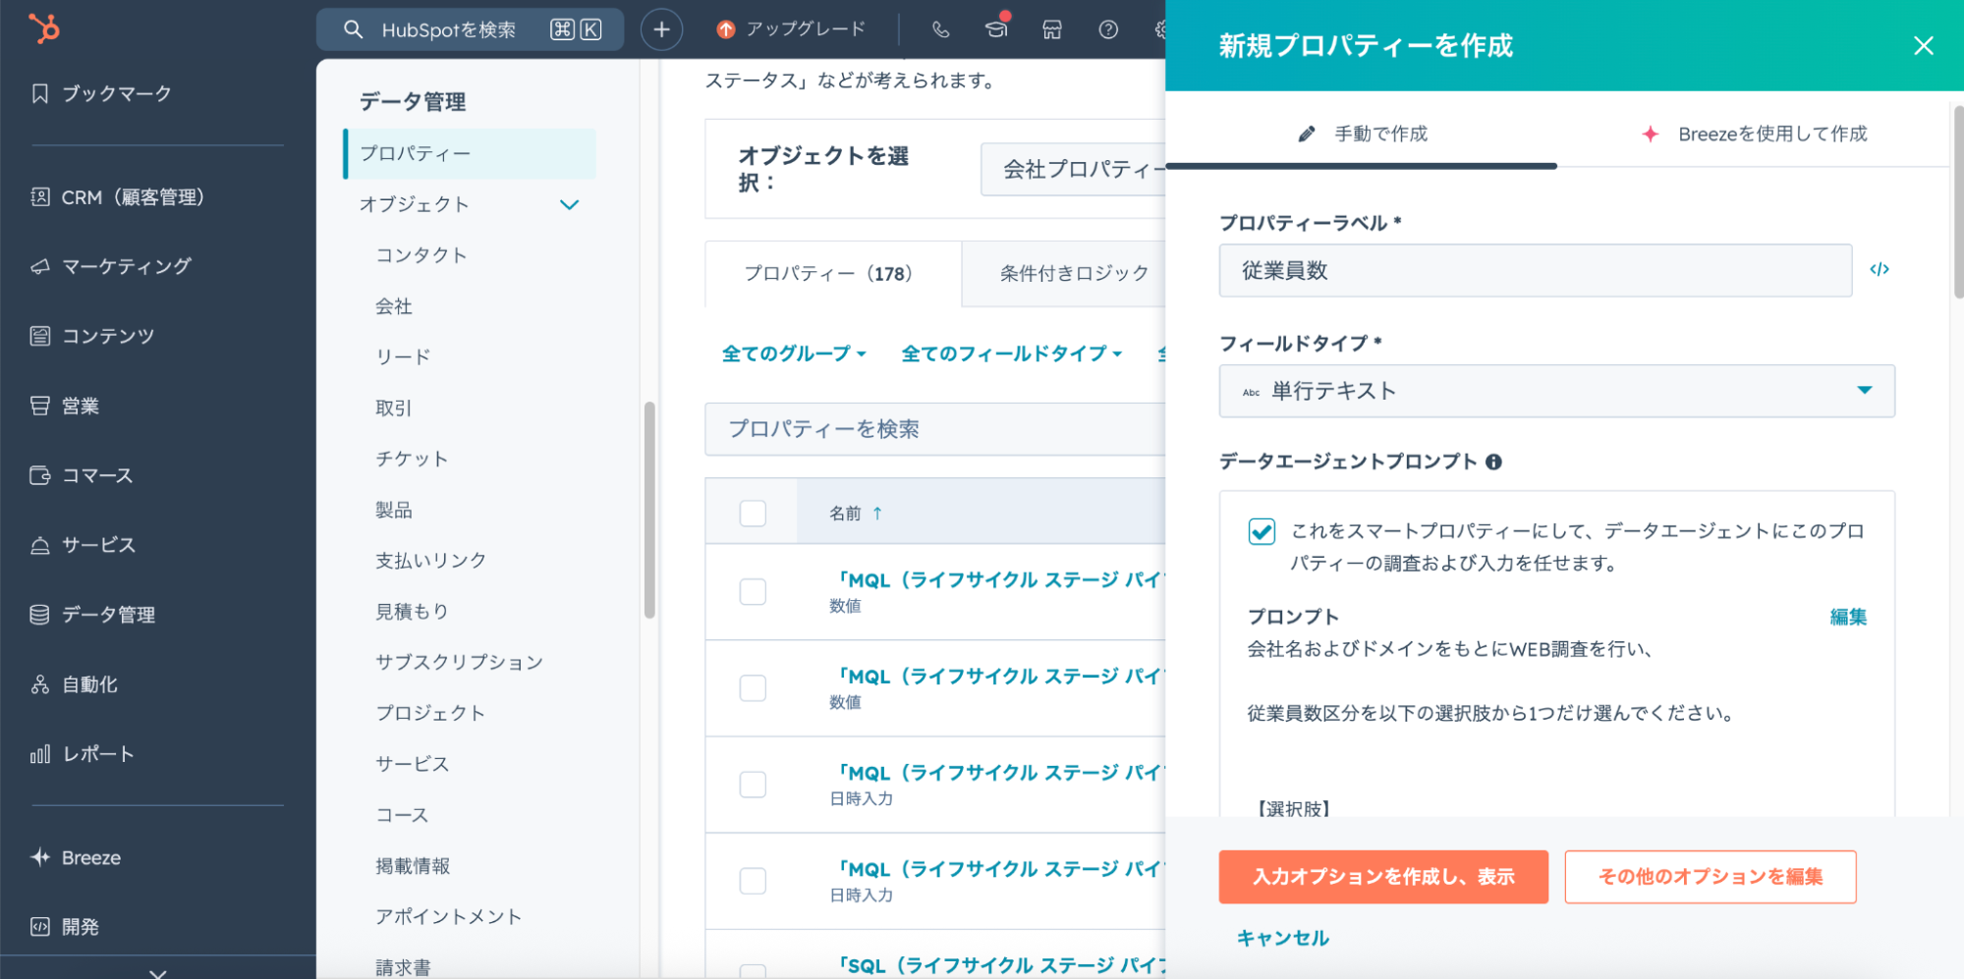This screenshot has height=979, width=1964.
Task: Click info icon next to データエージェントプロンプト
Action: coord(1493,462)
